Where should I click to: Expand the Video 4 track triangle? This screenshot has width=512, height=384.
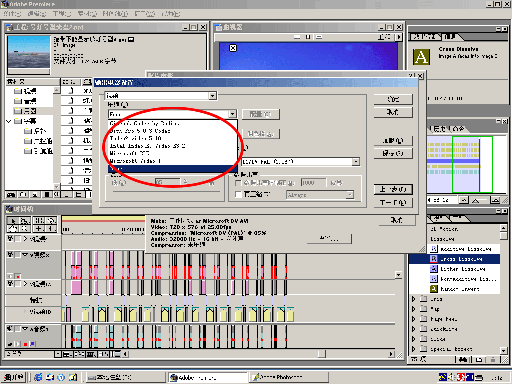coord(25,239)
